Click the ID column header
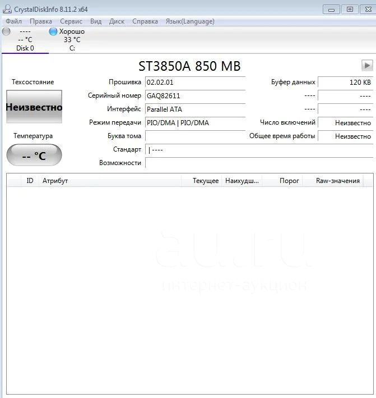The width and height of the screenshot is (376, 398). pos(30,181)
